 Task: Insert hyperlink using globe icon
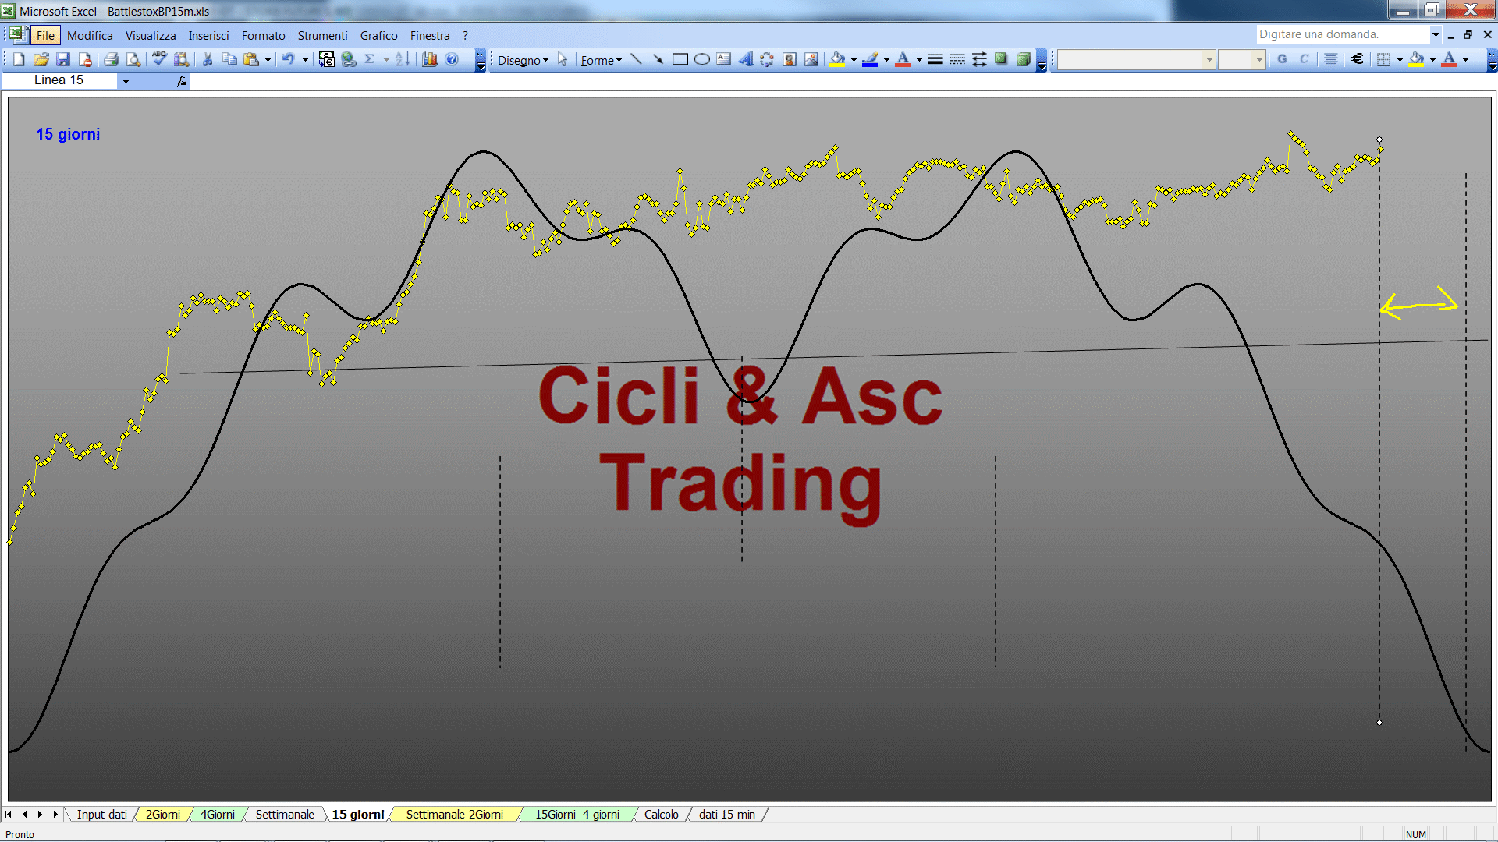point(349,59)
